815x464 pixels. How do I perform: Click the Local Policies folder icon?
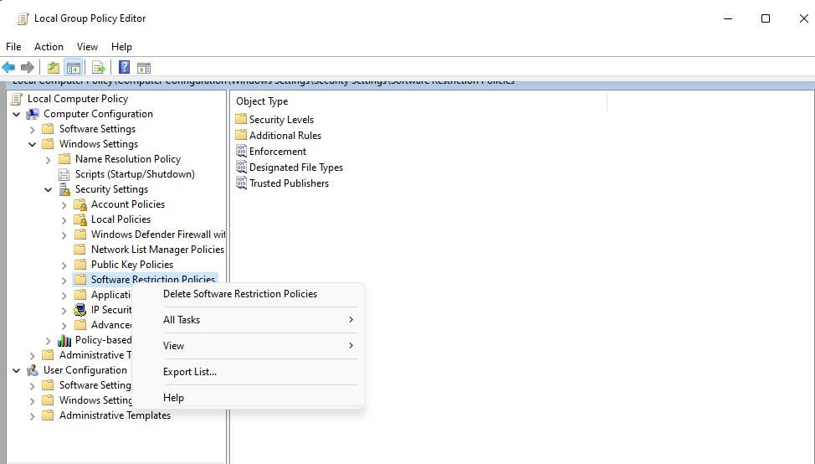[x=80, y=219]
